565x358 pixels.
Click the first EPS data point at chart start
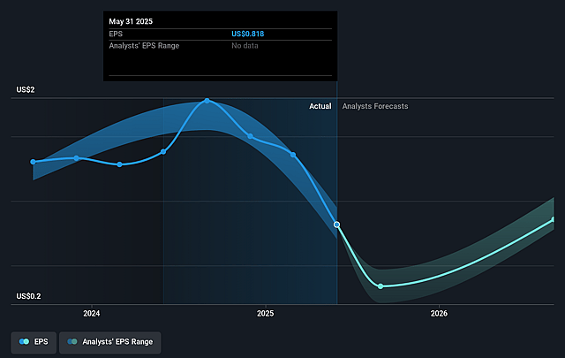[34, 162]
